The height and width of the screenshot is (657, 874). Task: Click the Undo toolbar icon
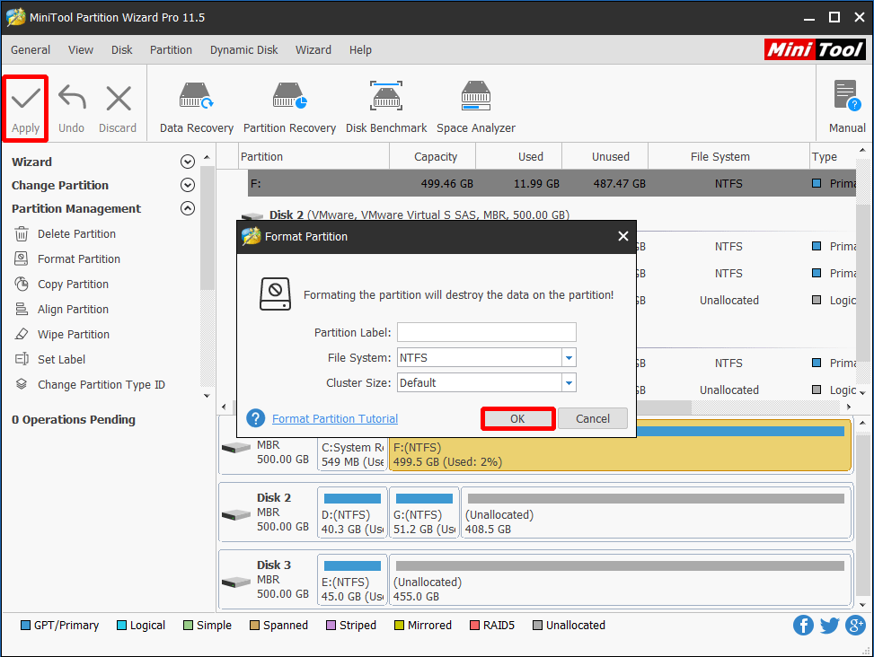coord(71,103)
